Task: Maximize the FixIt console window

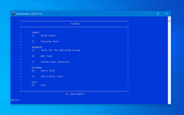Action: coord(158,14)
